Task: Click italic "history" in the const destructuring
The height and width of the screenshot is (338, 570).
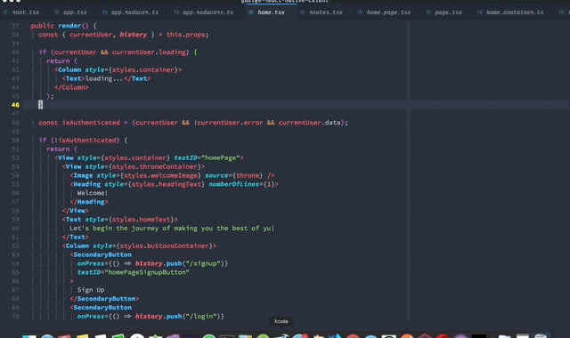Action: click(x=133, y=35)
